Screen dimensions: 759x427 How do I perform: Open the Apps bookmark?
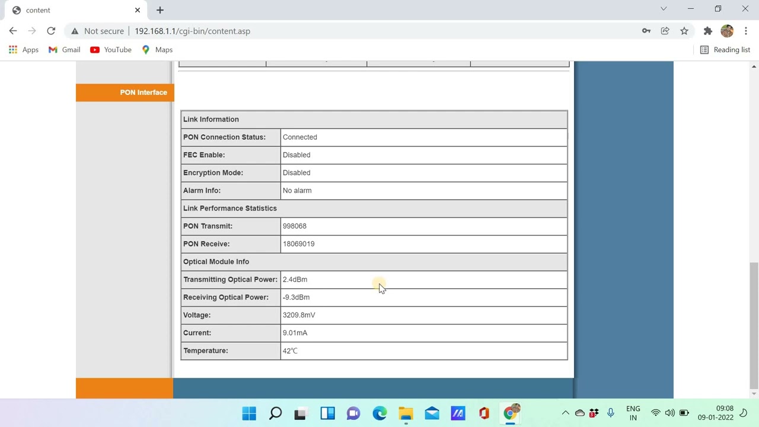[24, 50]
